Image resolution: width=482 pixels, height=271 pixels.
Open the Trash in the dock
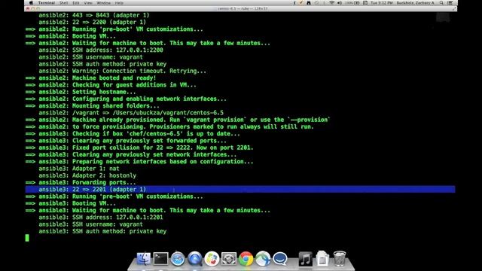click(340, 258)
